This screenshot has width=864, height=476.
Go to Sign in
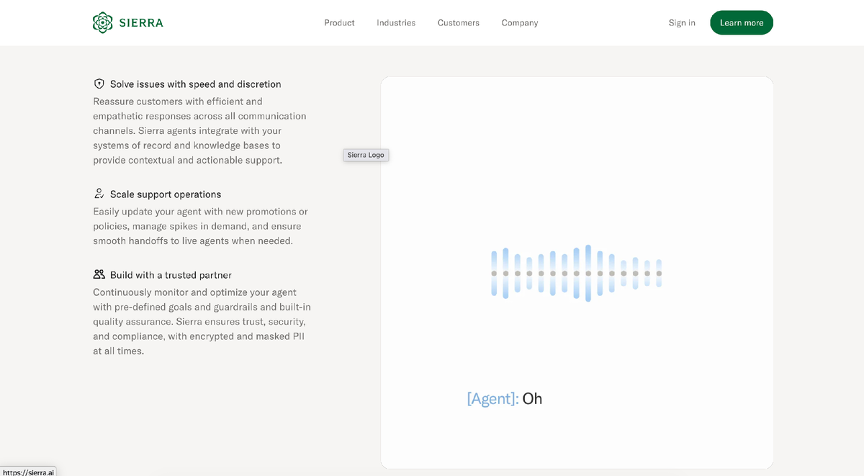(682, 23)
